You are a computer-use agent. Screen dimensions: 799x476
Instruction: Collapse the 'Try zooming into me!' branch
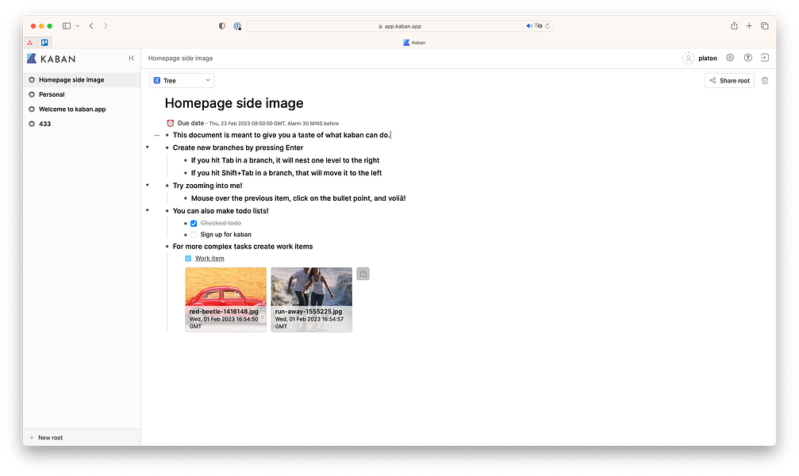(148, 186)
